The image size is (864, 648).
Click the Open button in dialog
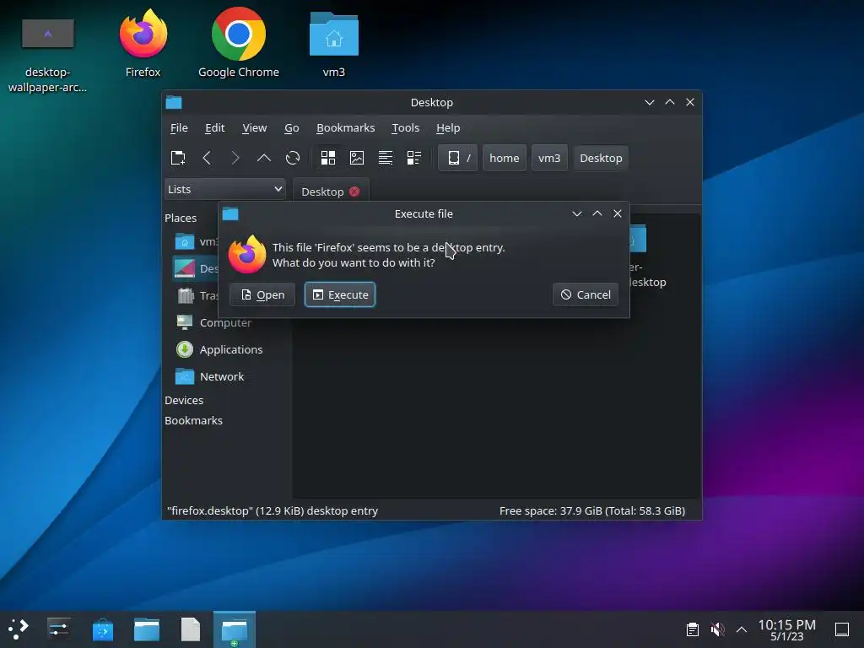(x=262, y=294)
